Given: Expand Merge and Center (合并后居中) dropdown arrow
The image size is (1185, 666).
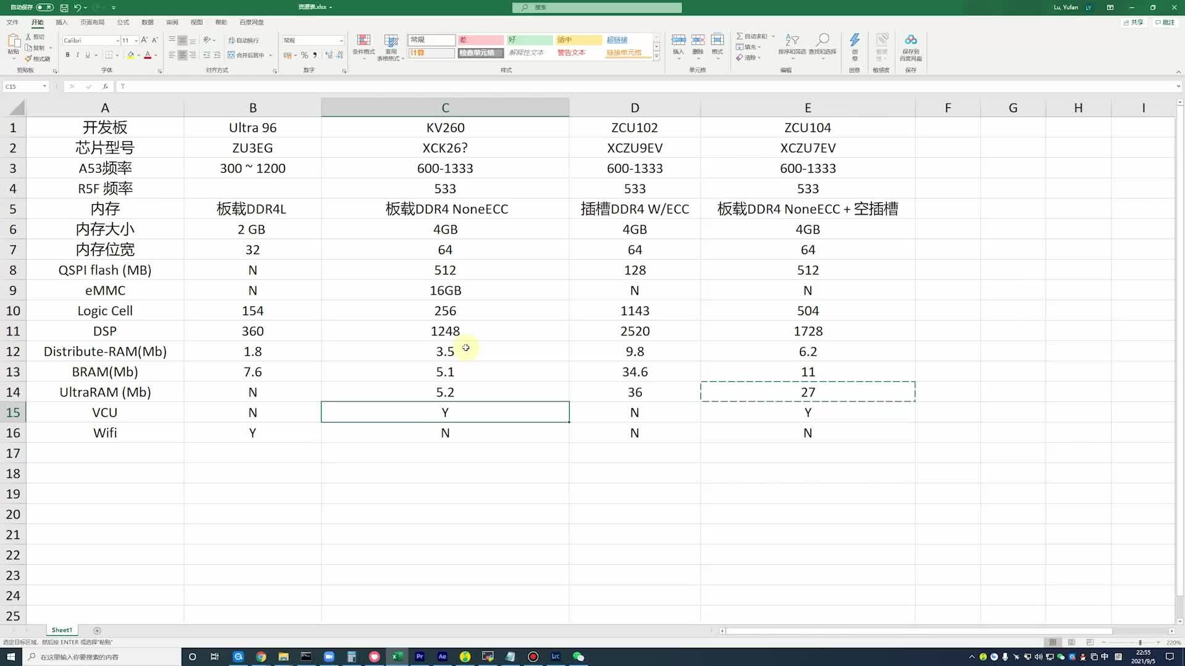Looking at the screenshot, I should tap(270, 55).
